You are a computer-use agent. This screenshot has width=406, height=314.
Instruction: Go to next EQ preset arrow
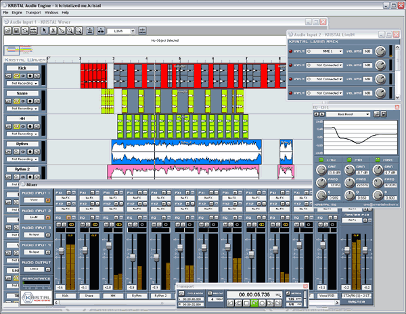tap(321, 114)
